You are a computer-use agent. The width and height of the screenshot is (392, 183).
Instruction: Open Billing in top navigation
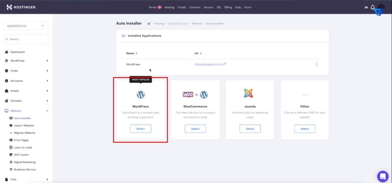[x=228, y=7]
